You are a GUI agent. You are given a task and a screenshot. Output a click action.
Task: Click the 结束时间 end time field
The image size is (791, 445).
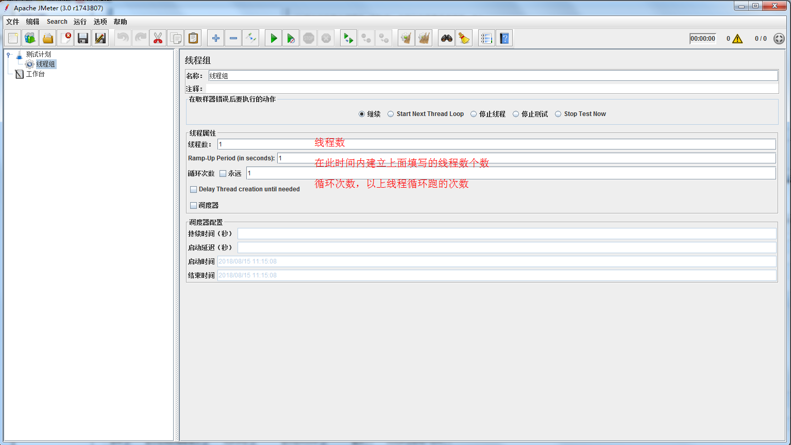497,275
